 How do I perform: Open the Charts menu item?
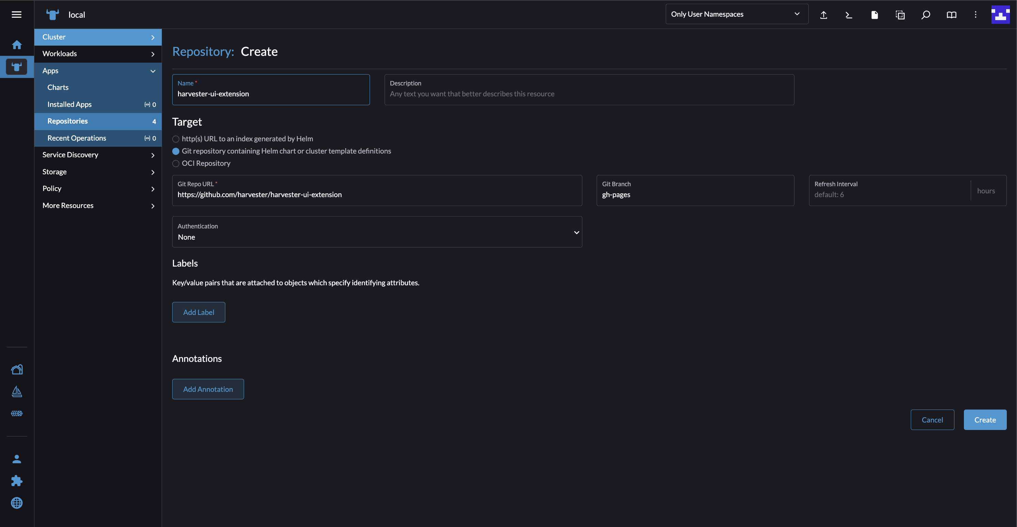click(x=58, y=87)
